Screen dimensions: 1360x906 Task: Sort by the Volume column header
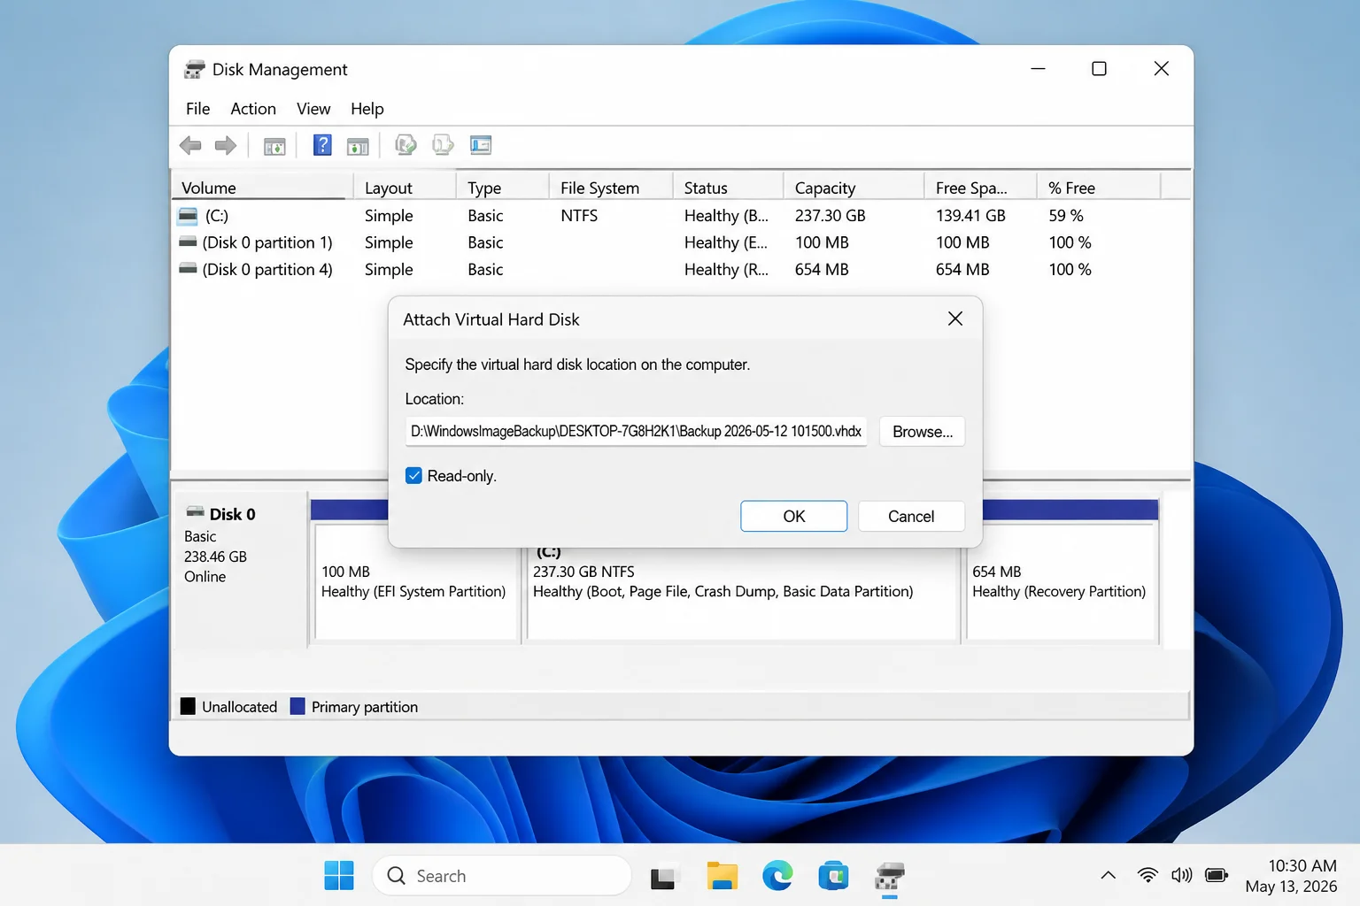pyautogui.click(x=262, y=188)
